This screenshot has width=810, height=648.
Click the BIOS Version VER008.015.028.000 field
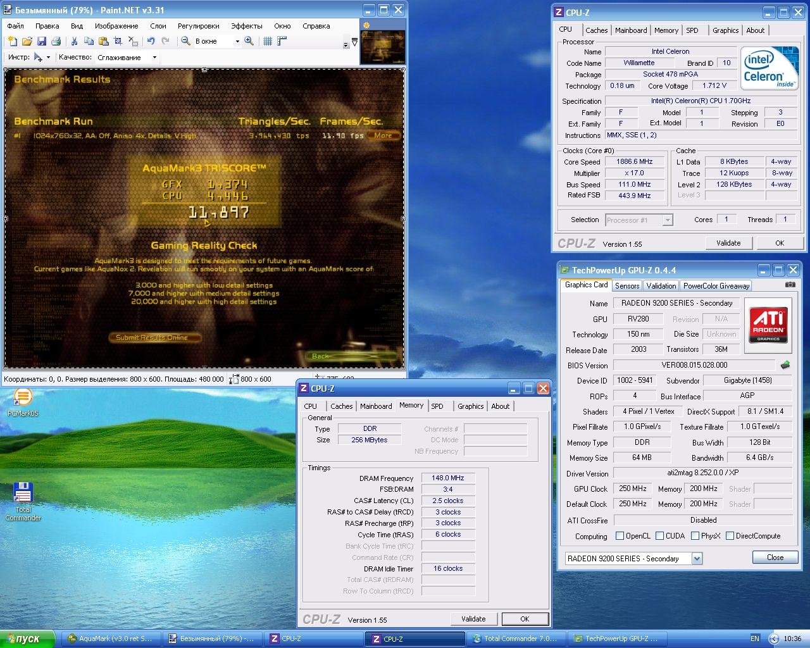[694, 365]
